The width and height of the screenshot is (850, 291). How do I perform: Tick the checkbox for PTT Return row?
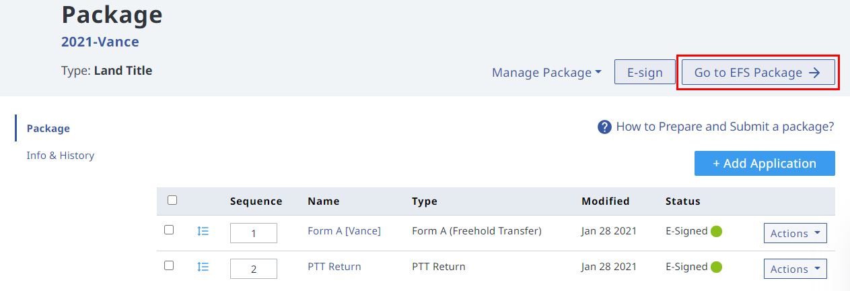tap(169, 265)
